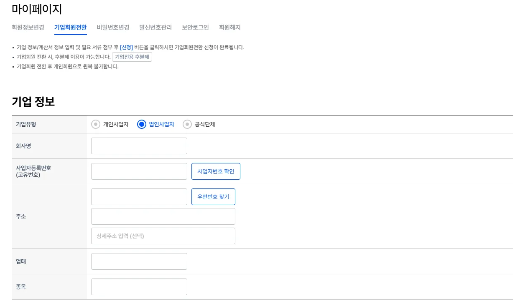This screenshot has width=525, height=306.
Task: Focus the 업태 input field
Action: point(139,261)
